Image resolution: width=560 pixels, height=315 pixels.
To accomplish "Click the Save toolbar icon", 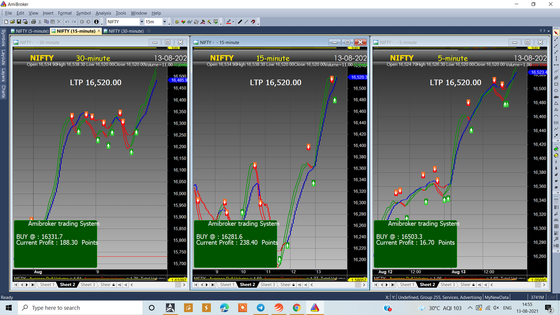I will tap(19, 21).
